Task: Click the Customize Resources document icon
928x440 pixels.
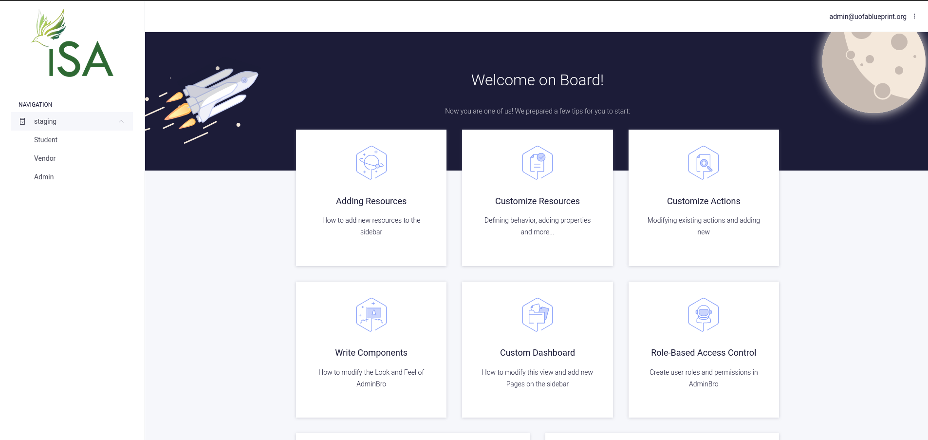Action: click(x=538, y=163)
